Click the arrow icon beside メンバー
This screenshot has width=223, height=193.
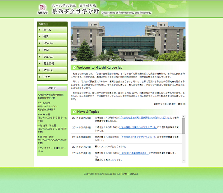pyautogui.click(x=40, y=43)
